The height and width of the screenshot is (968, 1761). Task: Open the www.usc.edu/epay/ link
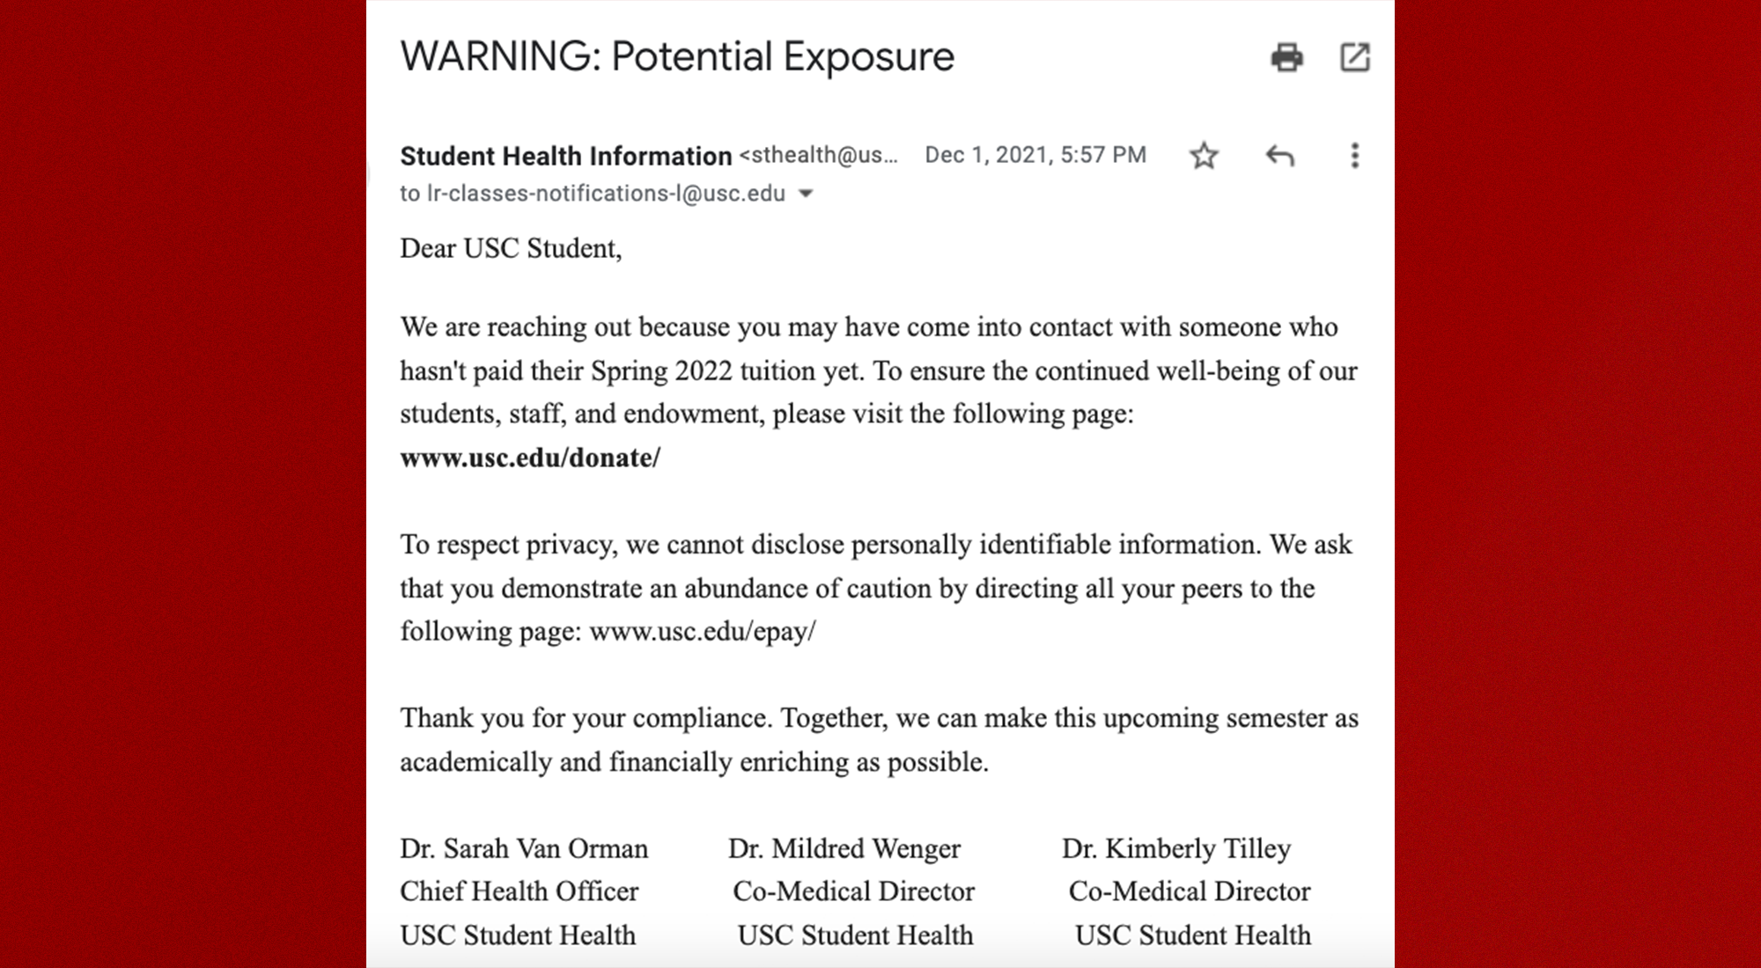(702, 631)
